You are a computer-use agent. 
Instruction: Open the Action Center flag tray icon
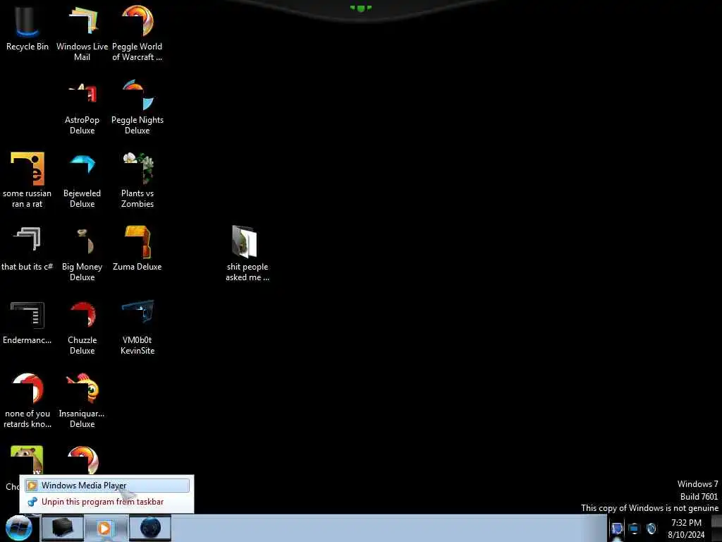click(616, 529)
